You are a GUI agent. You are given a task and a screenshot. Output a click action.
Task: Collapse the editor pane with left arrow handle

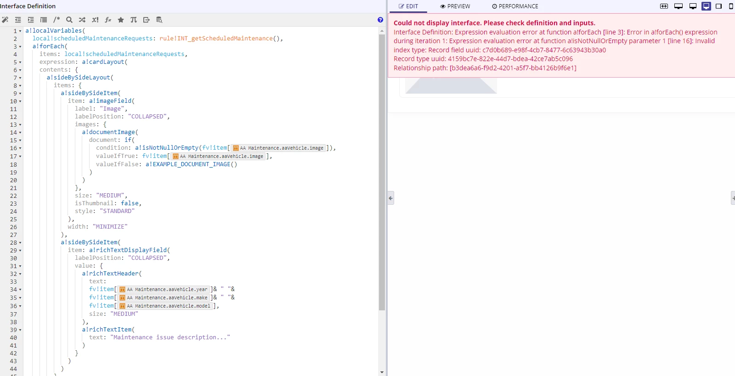391,198
